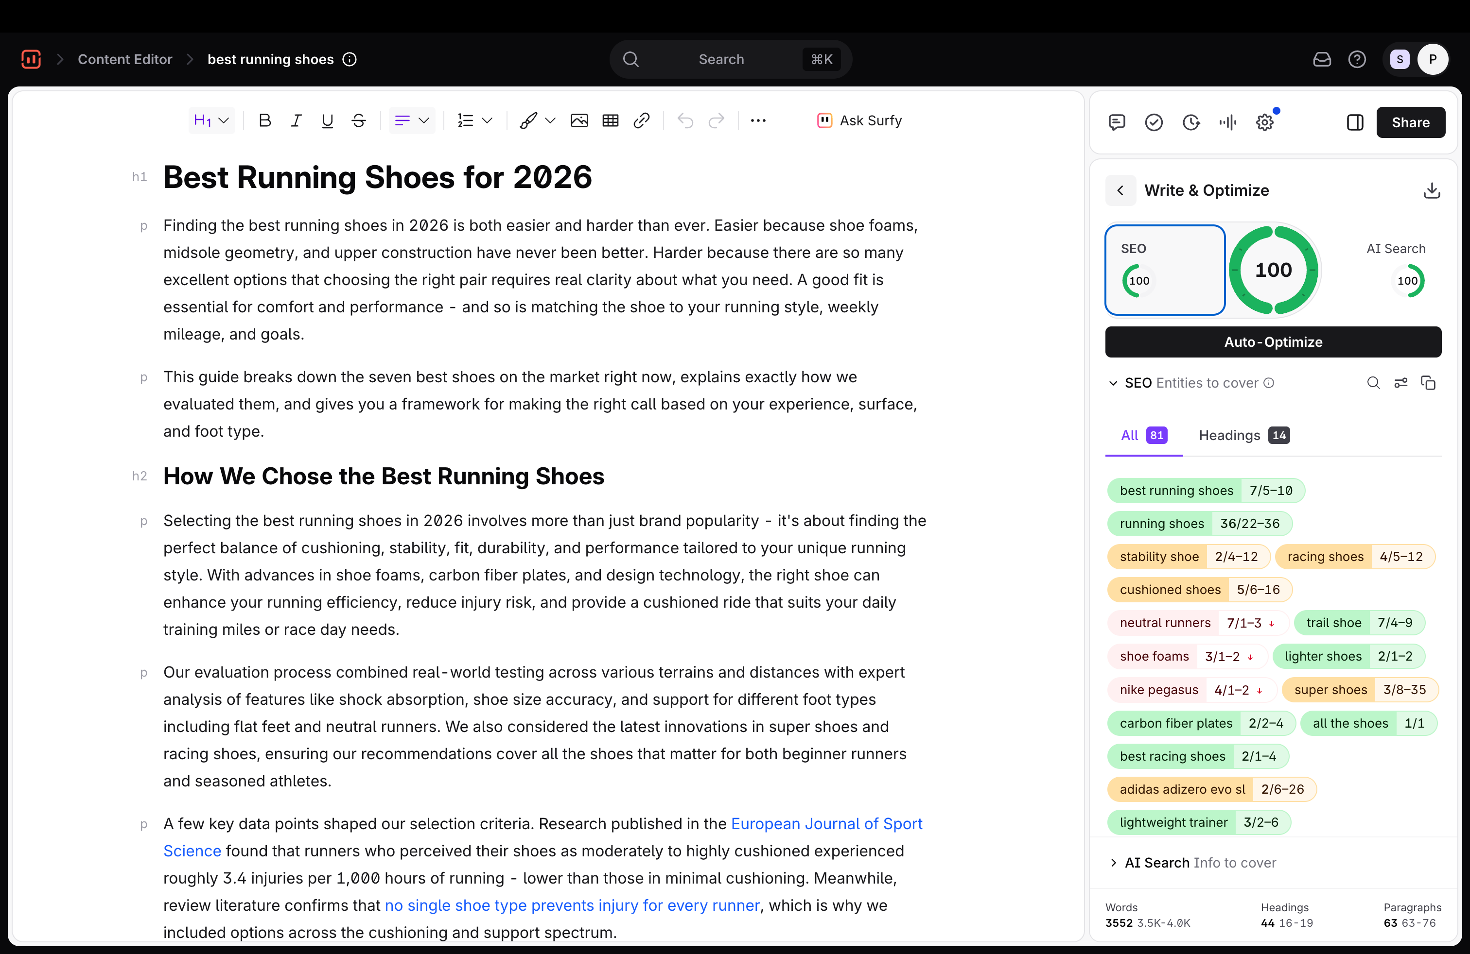Insert a table using the table icon

[x=610, y=121]
